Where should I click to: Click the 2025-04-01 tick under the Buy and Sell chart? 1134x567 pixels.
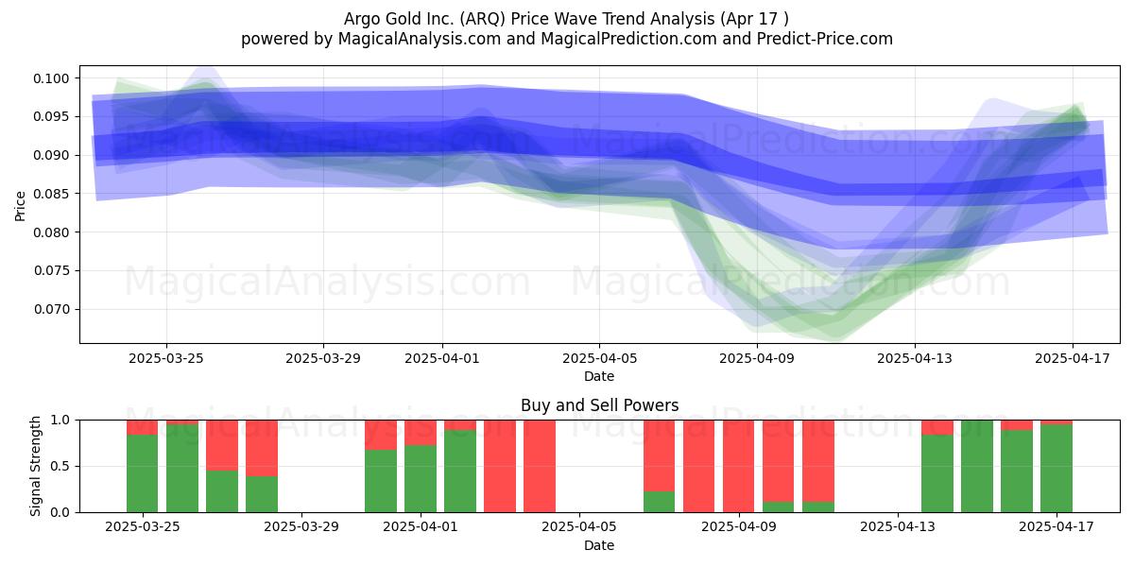pos(421,527)
